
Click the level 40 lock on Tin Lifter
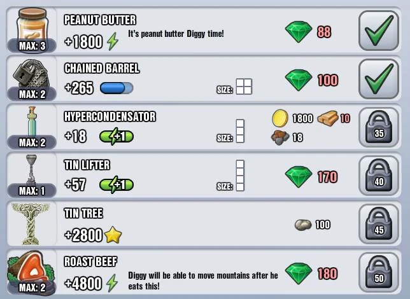point(379,176)
